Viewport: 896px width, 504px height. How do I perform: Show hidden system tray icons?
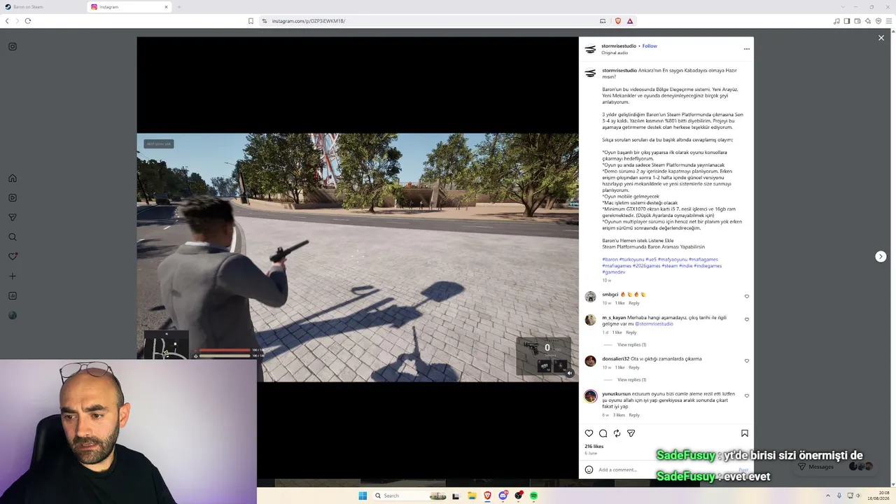[x=828, y=496]
